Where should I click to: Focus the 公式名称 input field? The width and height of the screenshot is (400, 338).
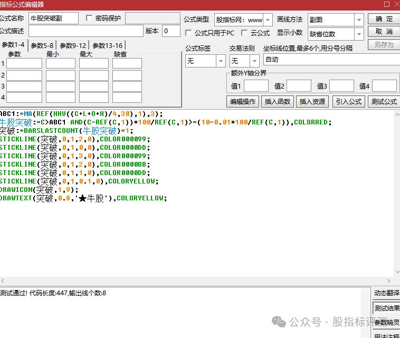pos(53,18)
